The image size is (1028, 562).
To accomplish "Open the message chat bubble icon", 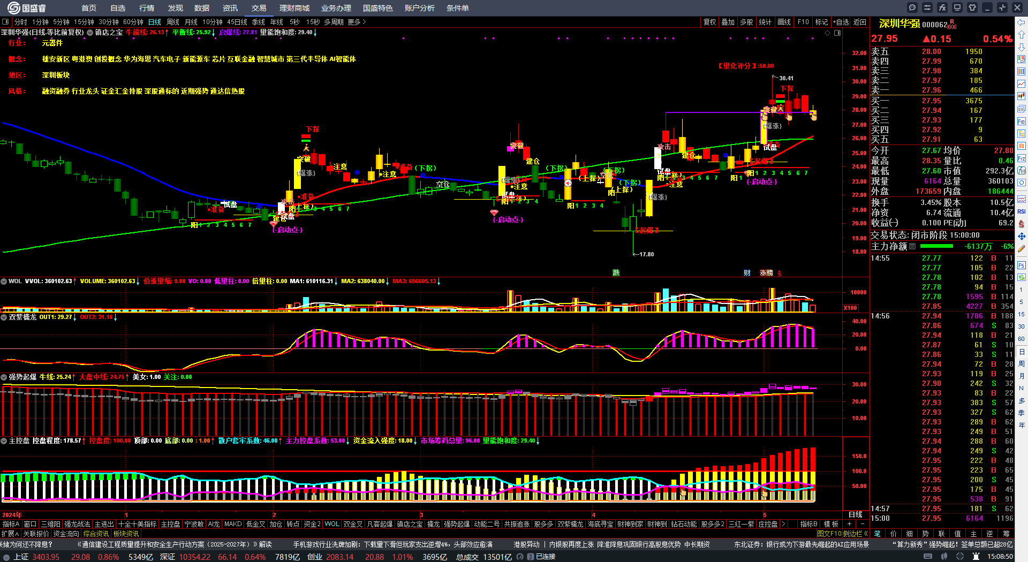I will tap(912, 7).
